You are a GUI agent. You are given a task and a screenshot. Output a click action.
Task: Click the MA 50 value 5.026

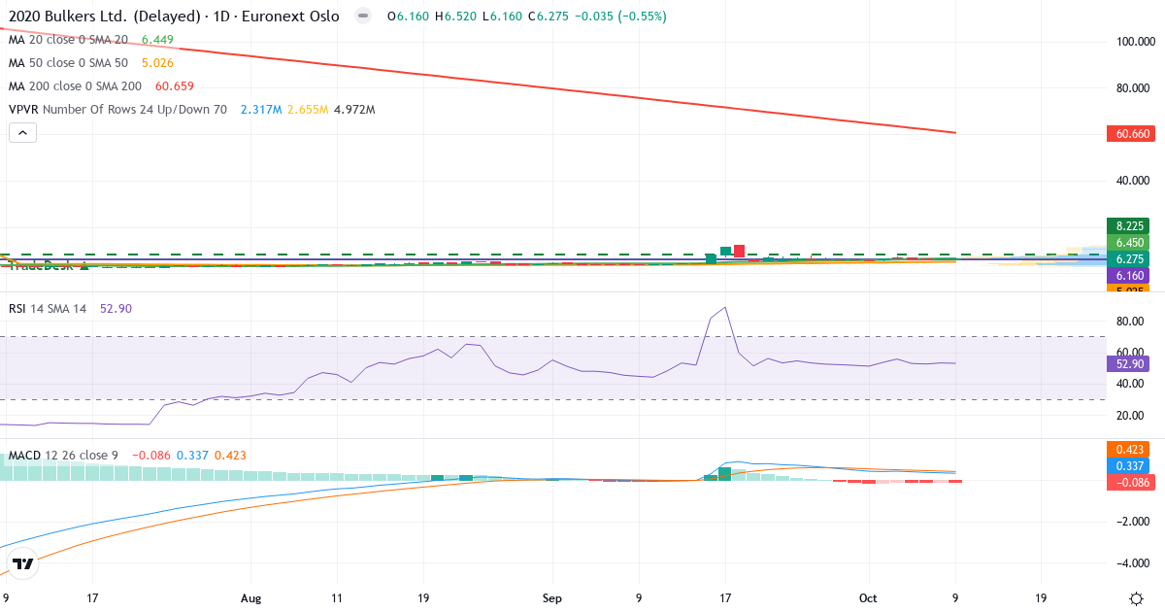point(157,62)
